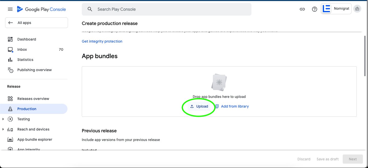Open the Dashboard section
The image size is (368, 168).
coord(27,39)
